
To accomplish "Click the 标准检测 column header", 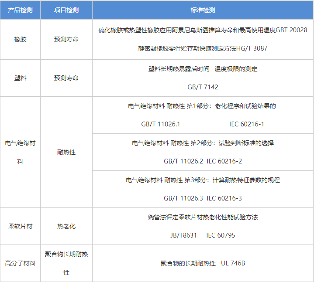I will point(203,10).
